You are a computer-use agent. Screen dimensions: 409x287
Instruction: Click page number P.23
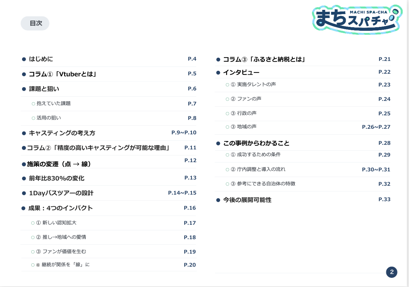click(384, 85)
